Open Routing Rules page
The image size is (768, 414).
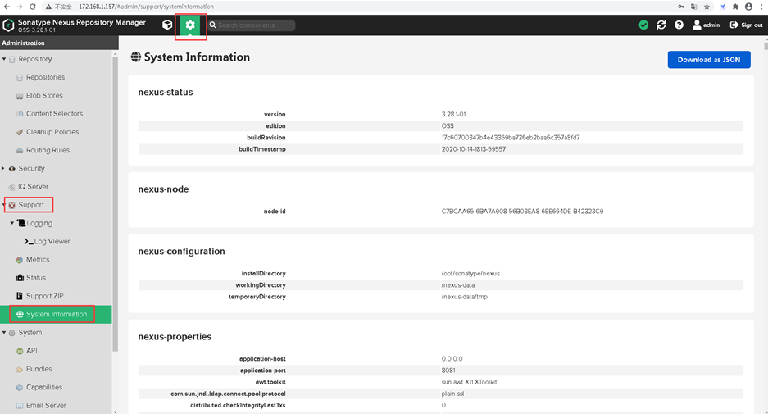[x=48, y=150]
